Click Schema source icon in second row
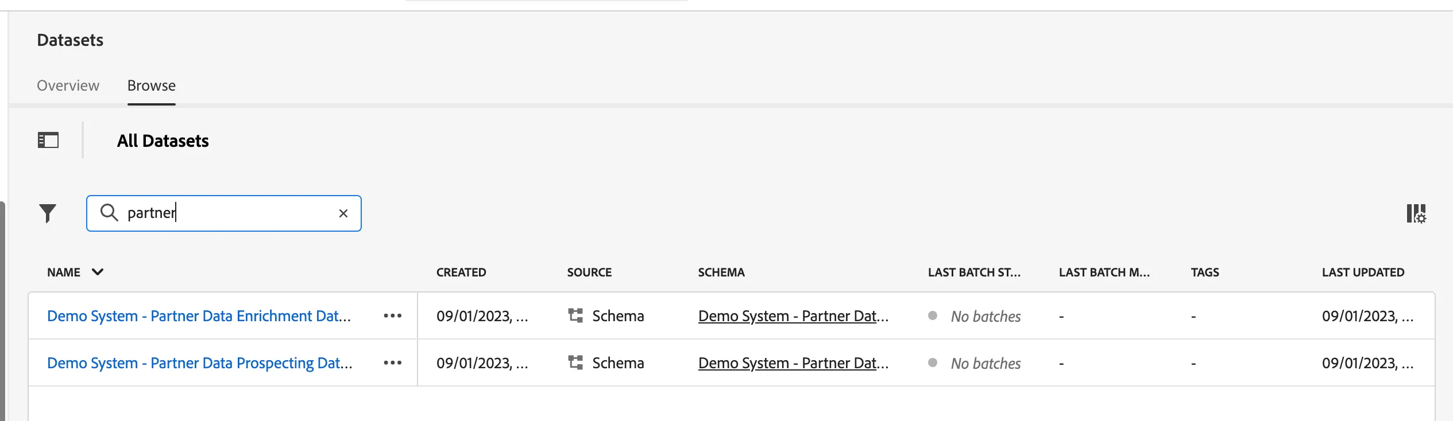 (x=575, y=362)
